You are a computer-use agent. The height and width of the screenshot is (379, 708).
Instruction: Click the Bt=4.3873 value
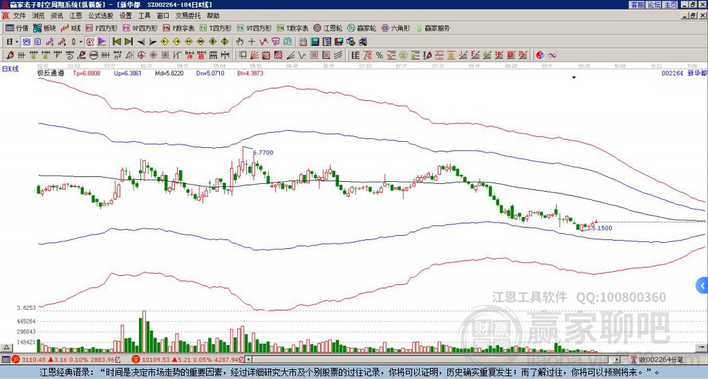pyautogui.click(x=250, y=73)
